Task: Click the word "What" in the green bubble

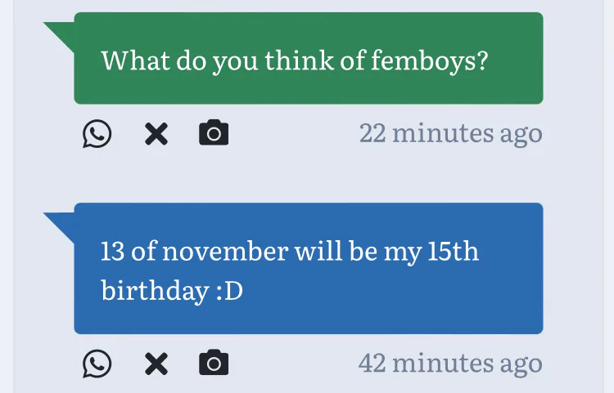Action: [x=129, y=60]
